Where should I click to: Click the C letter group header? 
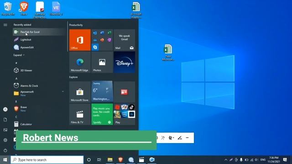click(16, 117)
